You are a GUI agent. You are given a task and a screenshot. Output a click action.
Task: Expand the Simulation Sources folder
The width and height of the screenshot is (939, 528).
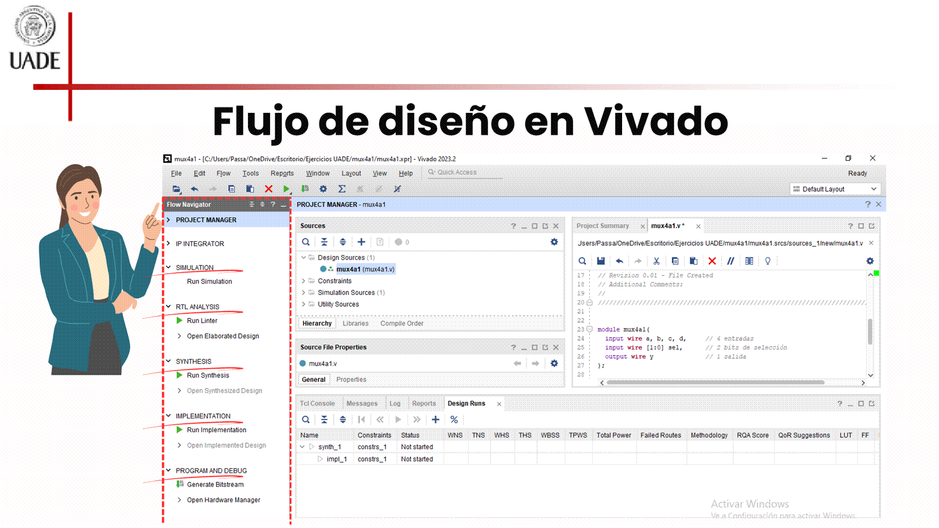coord(304,292)
